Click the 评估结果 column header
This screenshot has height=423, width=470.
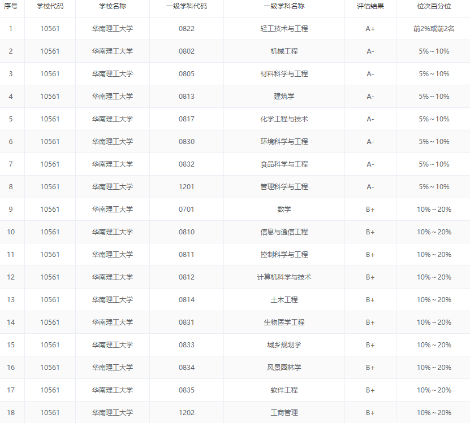[370, 6]
